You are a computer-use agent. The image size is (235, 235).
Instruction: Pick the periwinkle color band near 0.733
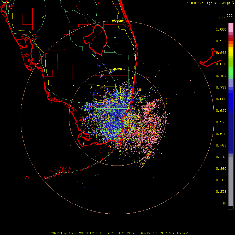click(231, 83)
